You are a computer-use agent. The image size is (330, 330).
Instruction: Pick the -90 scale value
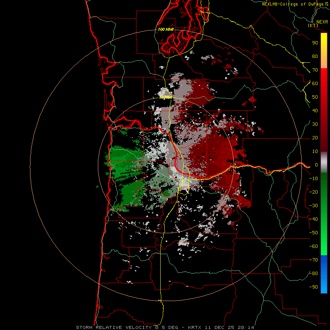(x=313, y=287)
